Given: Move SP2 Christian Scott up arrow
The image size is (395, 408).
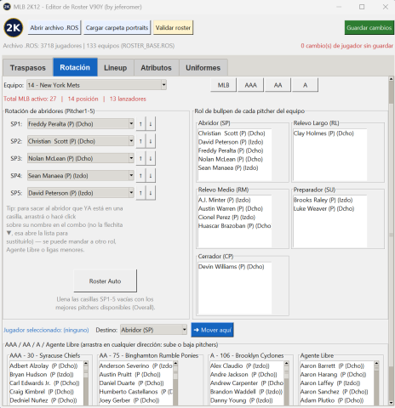Looking at the screenshot, I should (140, 141).
